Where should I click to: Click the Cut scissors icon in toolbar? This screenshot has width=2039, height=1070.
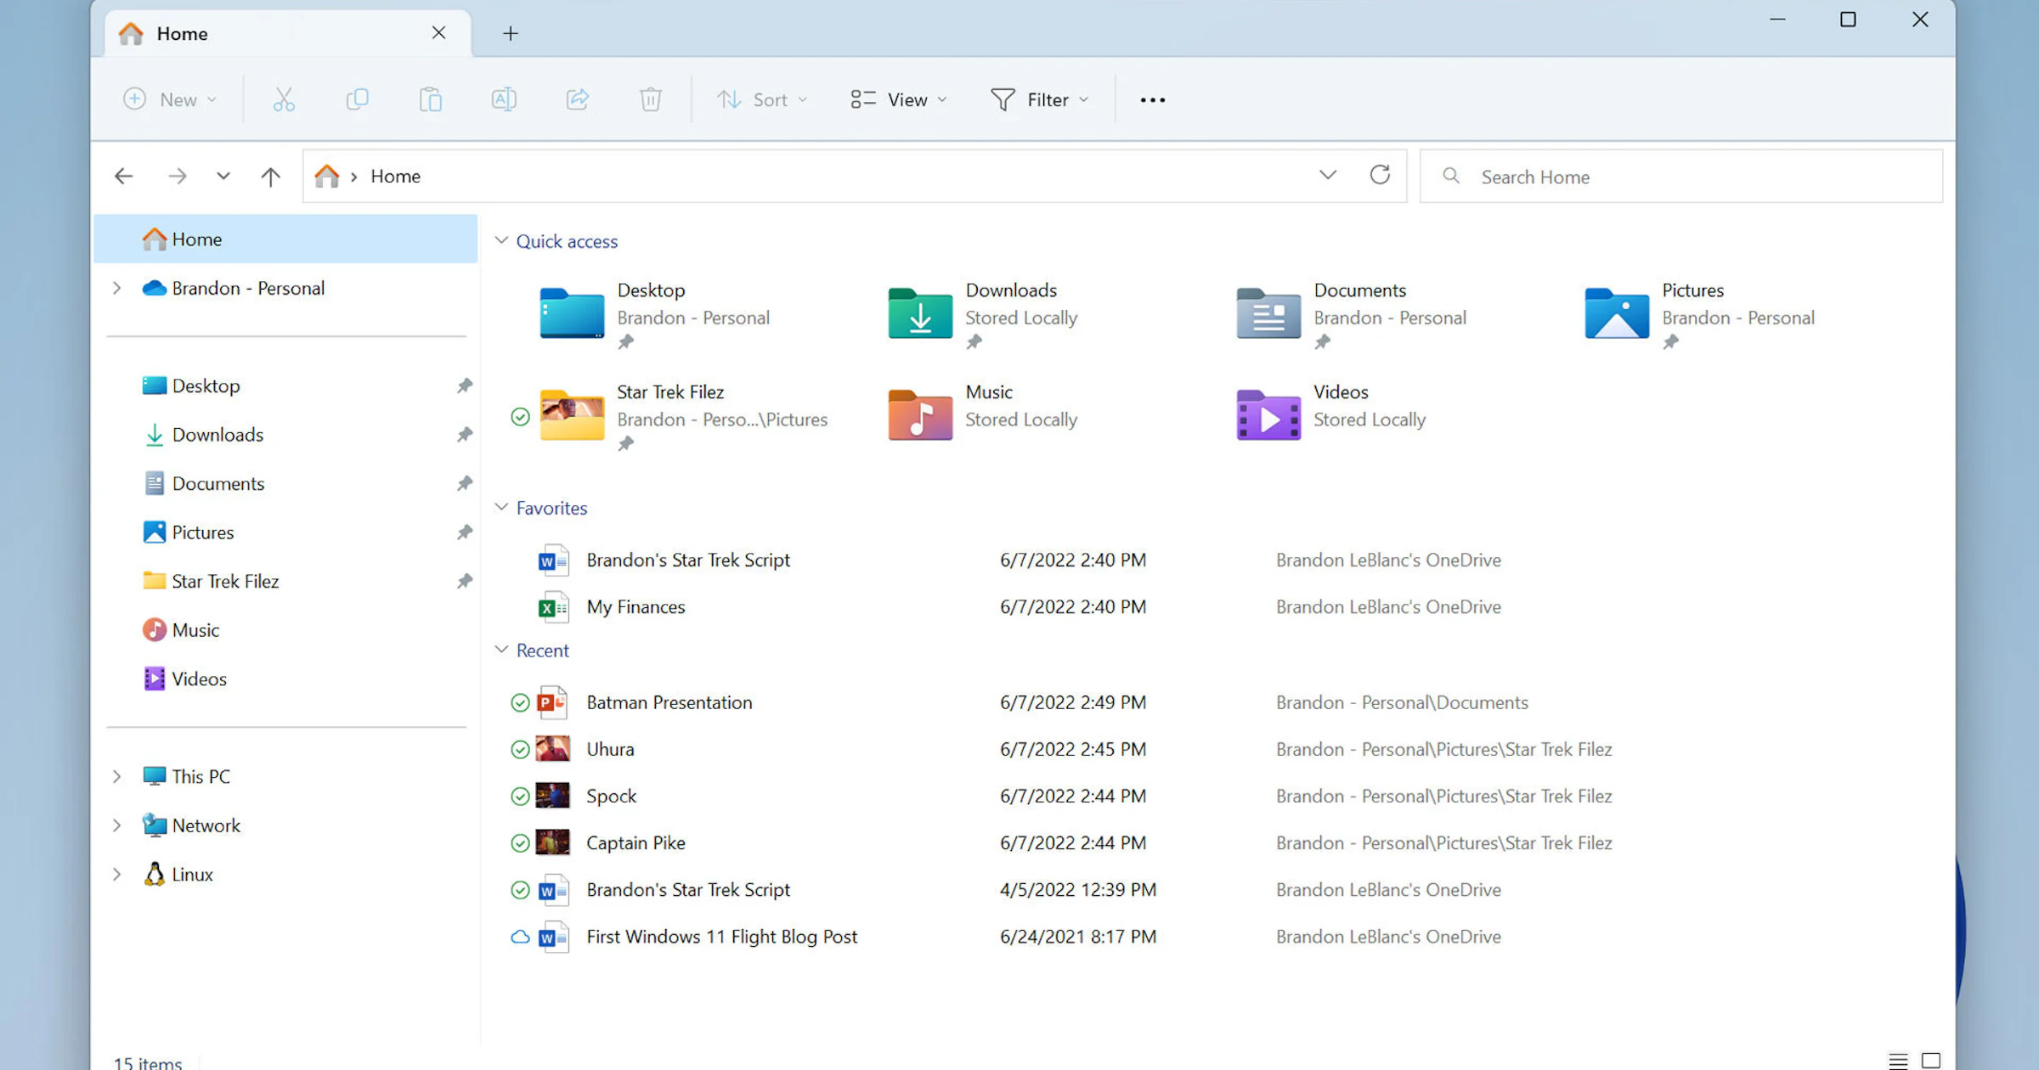[x=284, y=100]
